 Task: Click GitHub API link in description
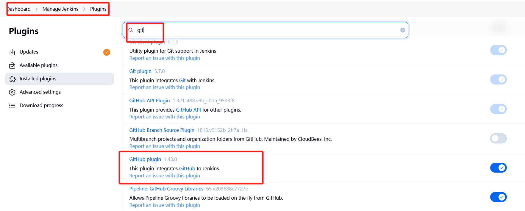click(188, 110)
